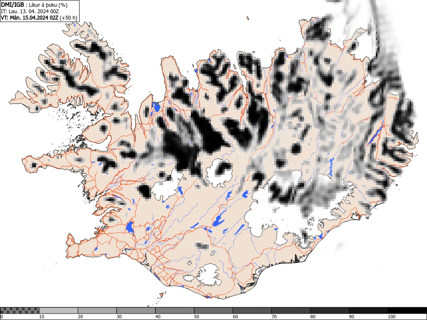Screen dimensions: 427x320
Task: Click the legend label "70"
Action: [x=274, y=317]
